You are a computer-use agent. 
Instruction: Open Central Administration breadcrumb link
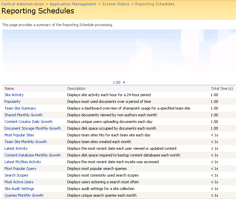[x=22, y=4]
